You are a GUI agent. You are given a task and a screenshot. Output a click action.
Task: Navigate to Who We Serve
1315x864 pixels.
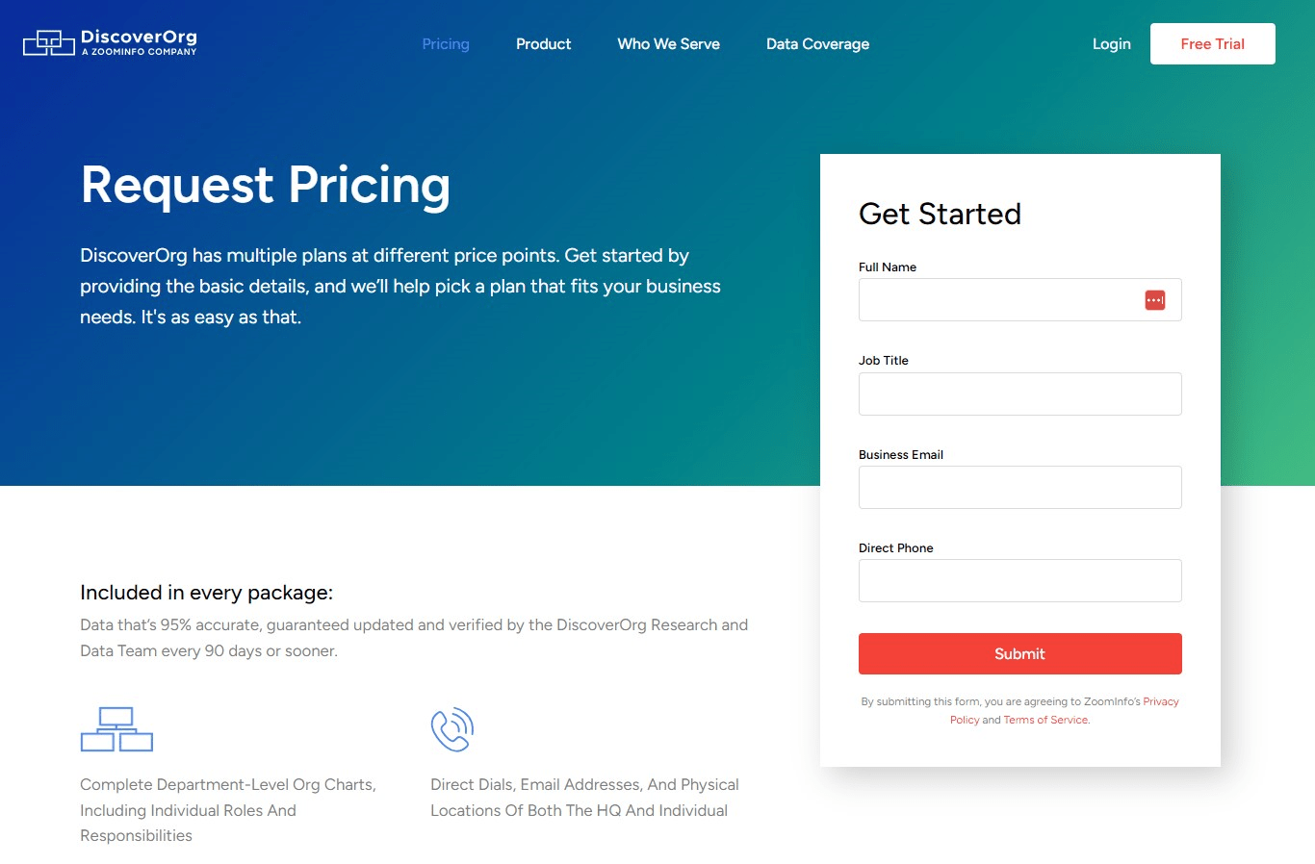[668, 43]
